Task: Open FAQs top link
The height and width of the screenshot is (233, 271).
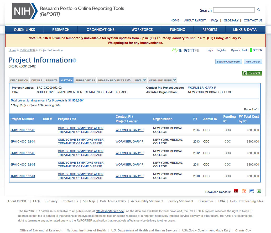Action: (215, 20)
